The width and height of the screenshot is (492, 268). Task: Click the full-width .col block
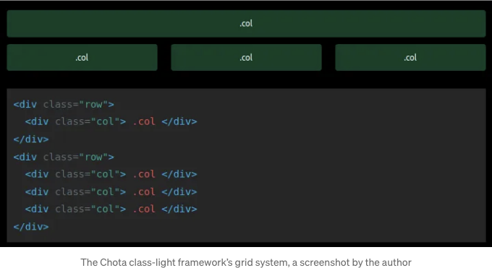click(246, 24)
